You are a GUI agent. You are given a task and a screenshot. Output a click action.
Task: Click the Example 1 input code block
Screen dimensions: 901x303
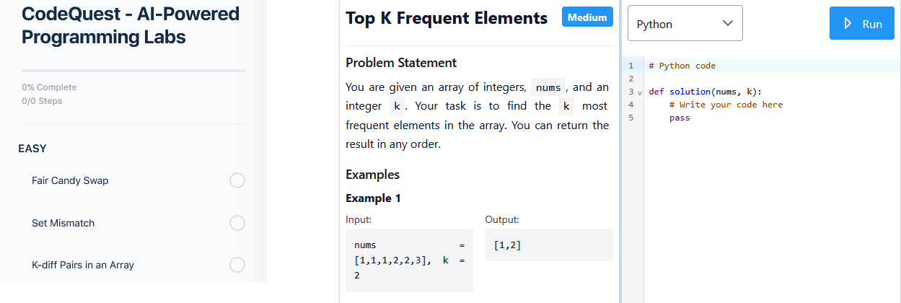(409, 260)
